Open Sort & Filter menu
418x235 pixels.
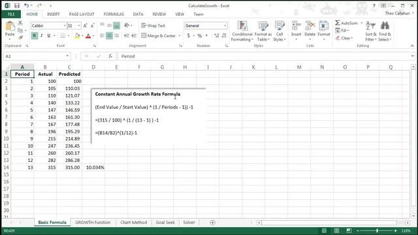tap(371, 31)
